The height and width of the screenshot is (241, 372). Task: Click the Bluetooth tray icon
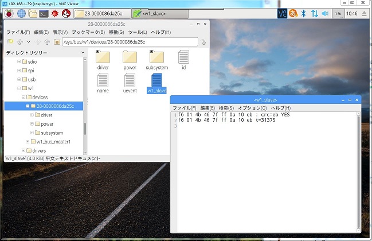click(304, 13)
